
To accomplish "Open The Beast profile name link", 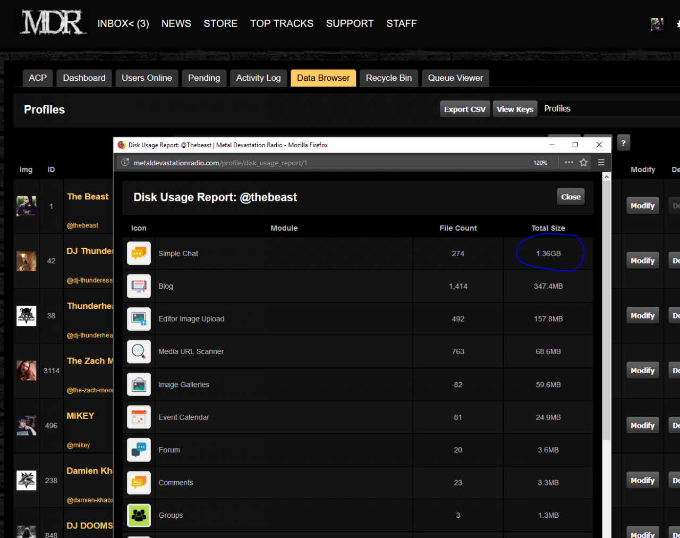I will tap(88, 197).
